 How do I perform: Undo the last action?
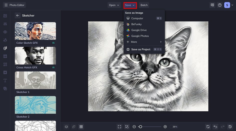coord(215,127)
